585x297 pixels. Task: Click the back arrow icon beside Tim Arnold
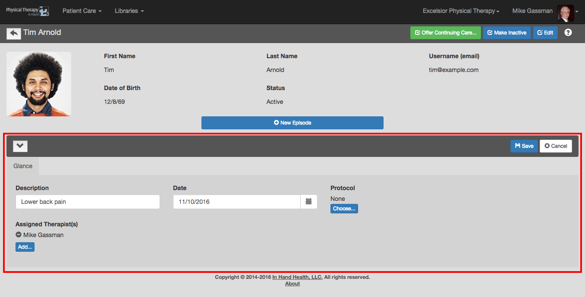(x=14, y=33)
